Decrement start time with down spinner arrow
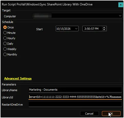This screenshot has height=118, width=124. (104, 30)
